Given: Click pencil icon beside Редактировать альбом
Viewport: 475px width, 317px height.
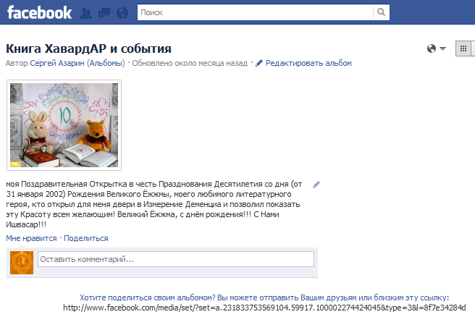Looking at the screenshot, I should [x=259, y=63].
